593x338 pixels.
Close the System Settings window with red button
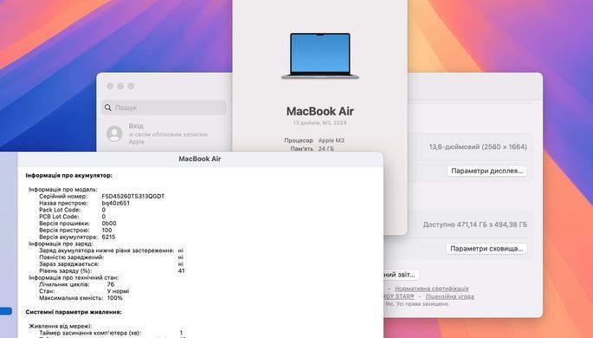click(x=110, y=86)
